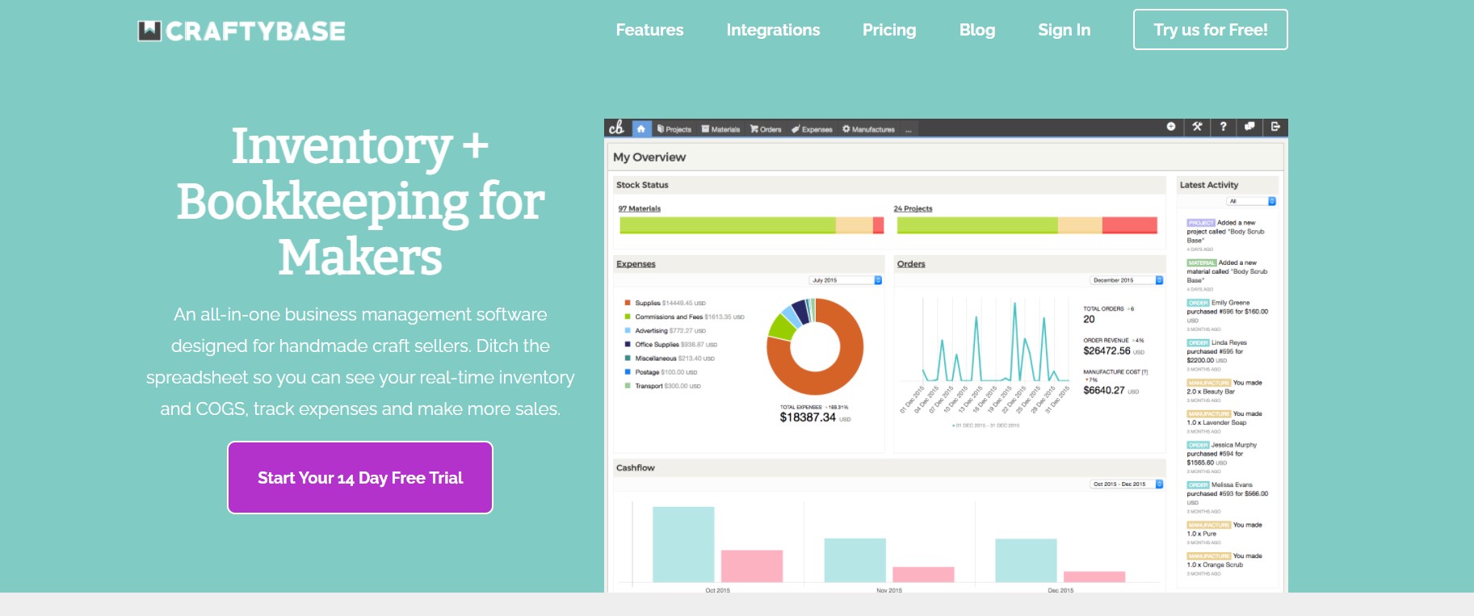Image resolution: width=1474 pixels, height=616 pixels.
Task: Open the Manufactures gear tab
Action: (x=868, y=129)
